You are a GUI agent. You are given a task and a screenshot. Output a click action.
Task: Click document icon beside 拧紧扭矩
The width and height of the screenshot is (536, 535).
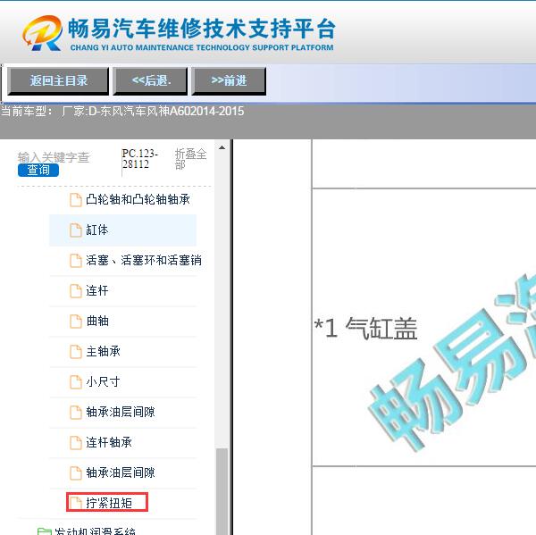point(76,503)
